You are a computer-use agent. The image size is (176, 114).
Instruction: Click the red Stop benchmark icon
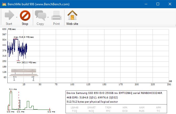click(25, 16)
